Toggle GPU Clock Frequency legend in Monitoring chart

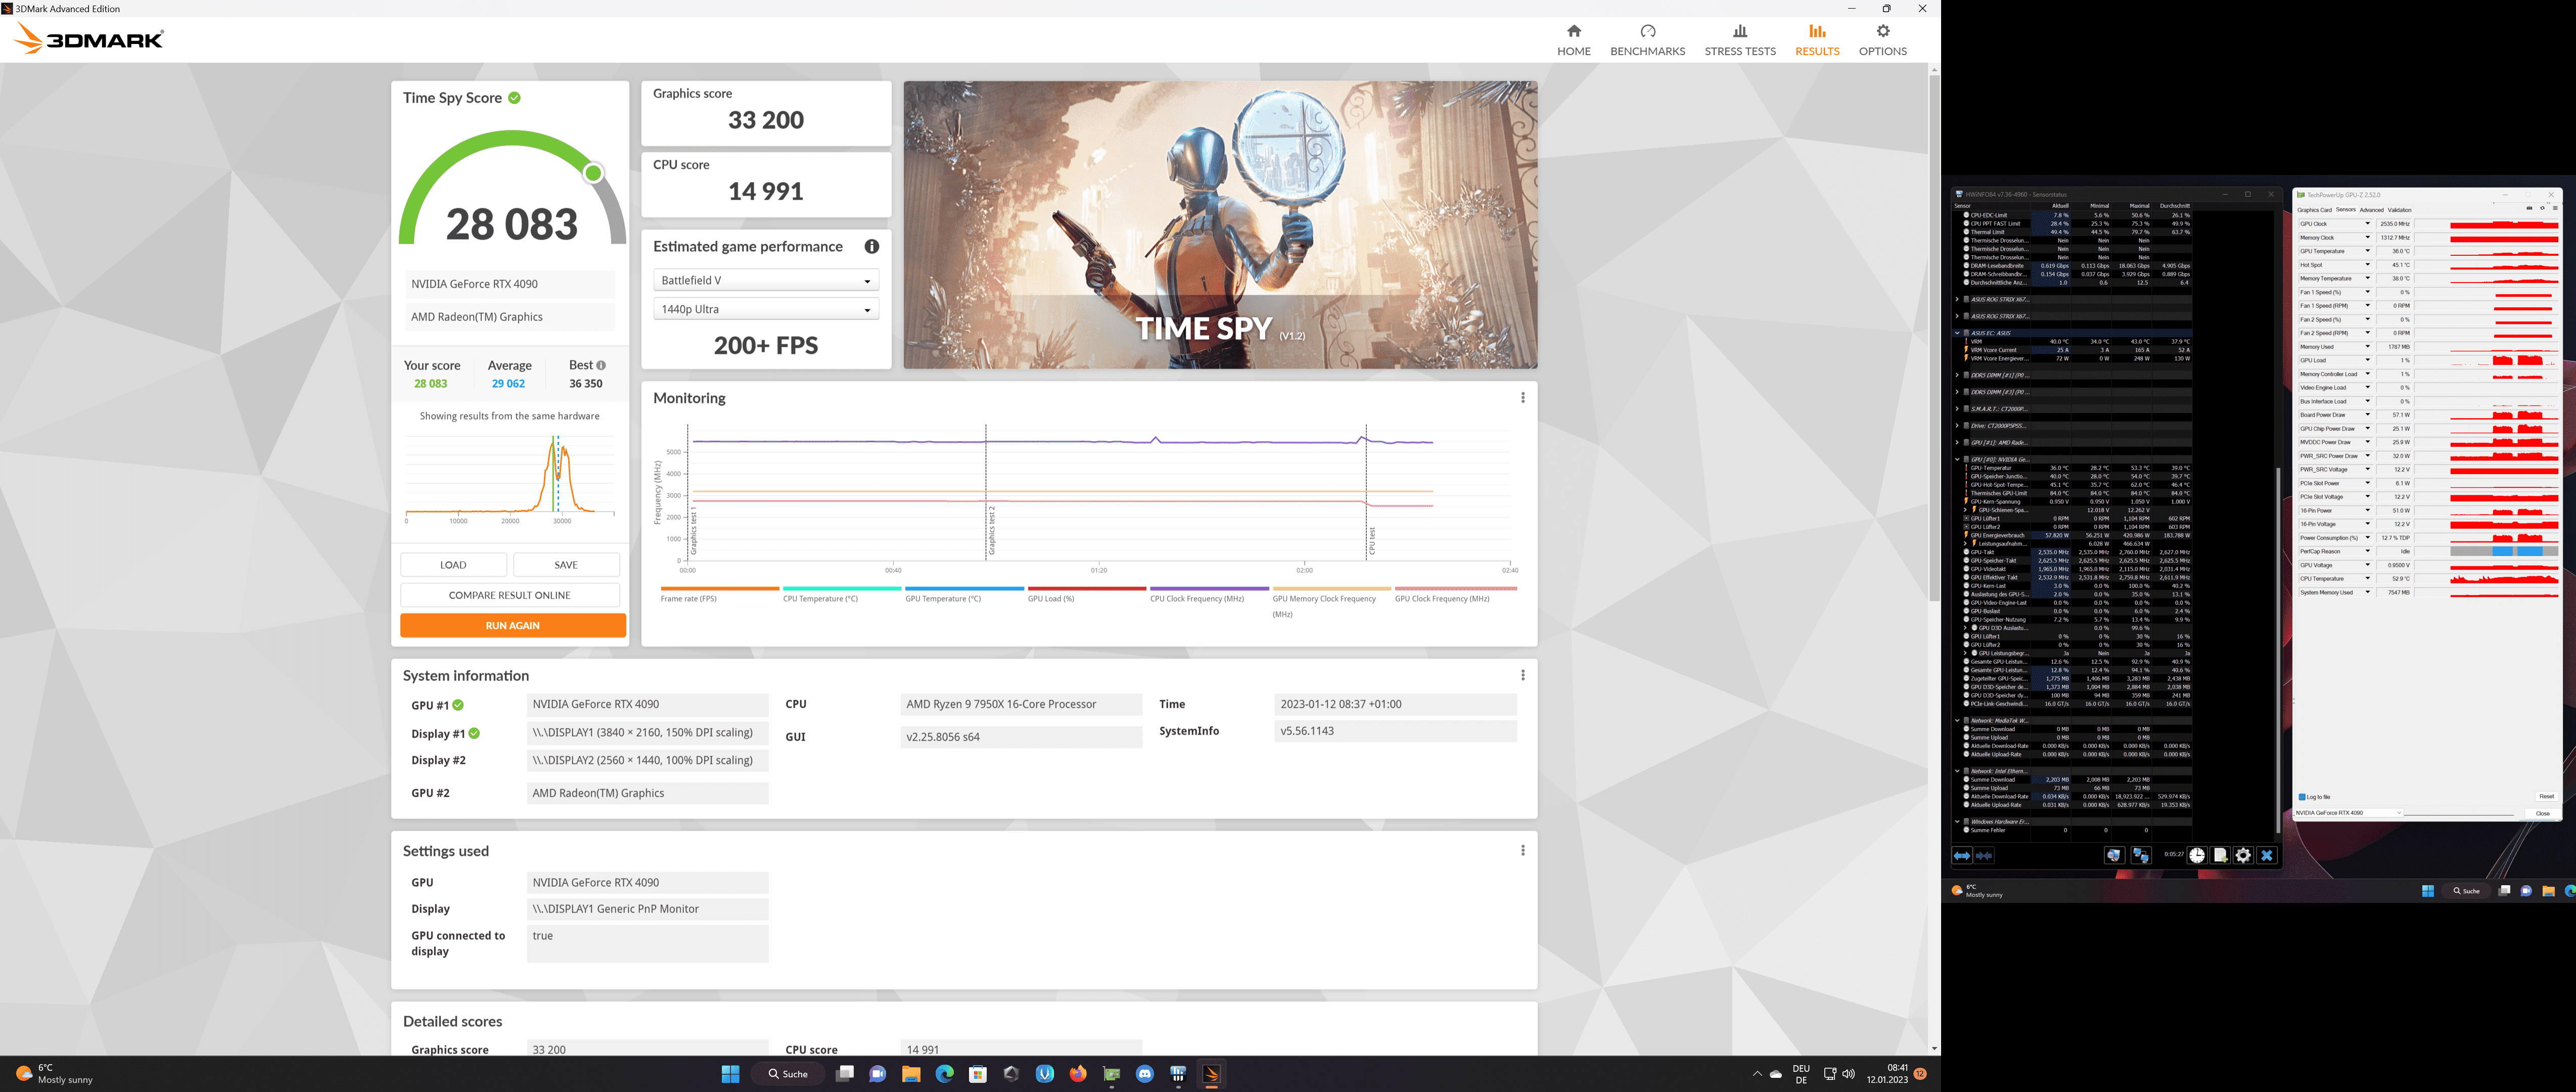pos(1455,594)
